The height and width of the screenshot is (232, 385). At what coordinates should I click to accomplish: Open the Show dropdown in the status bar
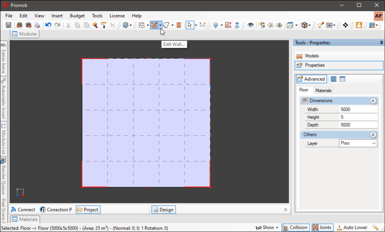tap(267, 228)
